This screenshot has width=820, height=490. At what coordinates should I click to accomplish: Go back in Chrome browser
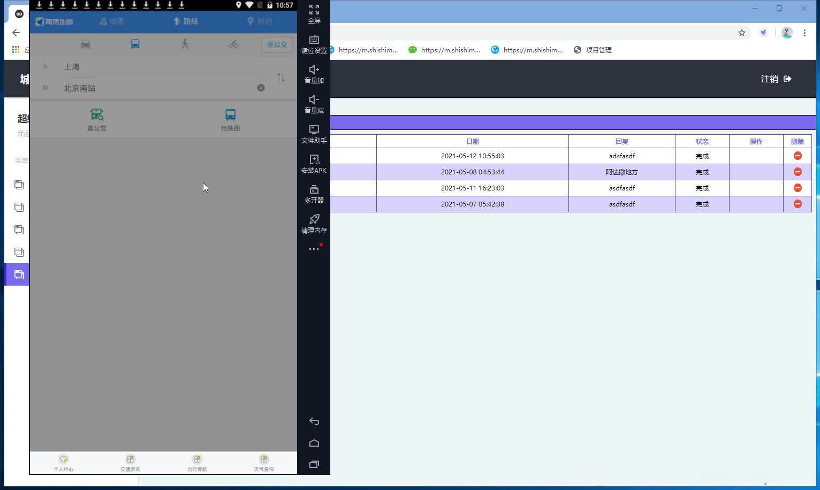coord(16,33)
